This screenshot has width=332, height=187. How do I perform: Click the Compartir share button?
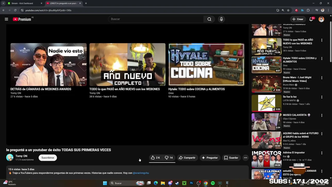click(187, 158)
